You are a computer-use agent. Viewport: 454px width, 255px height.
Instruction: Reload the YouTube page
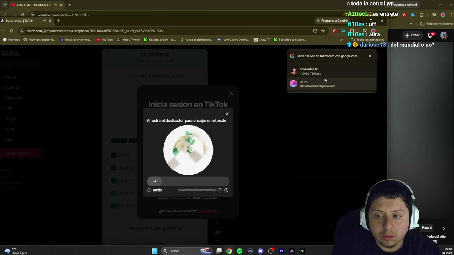click(x=22, y=15)
